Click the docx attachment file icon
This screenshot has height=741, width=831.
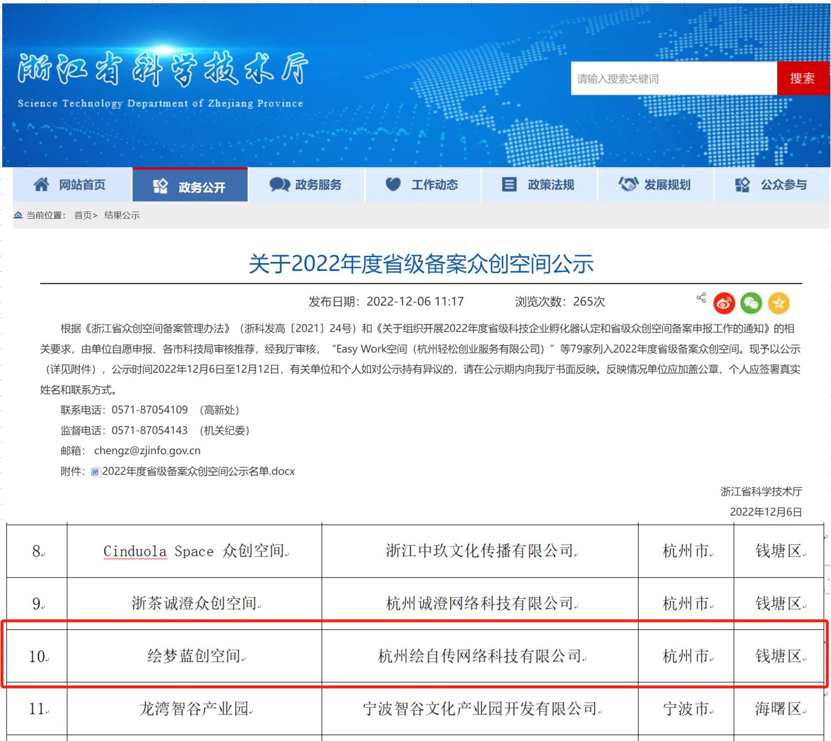(x=95, y=472)
